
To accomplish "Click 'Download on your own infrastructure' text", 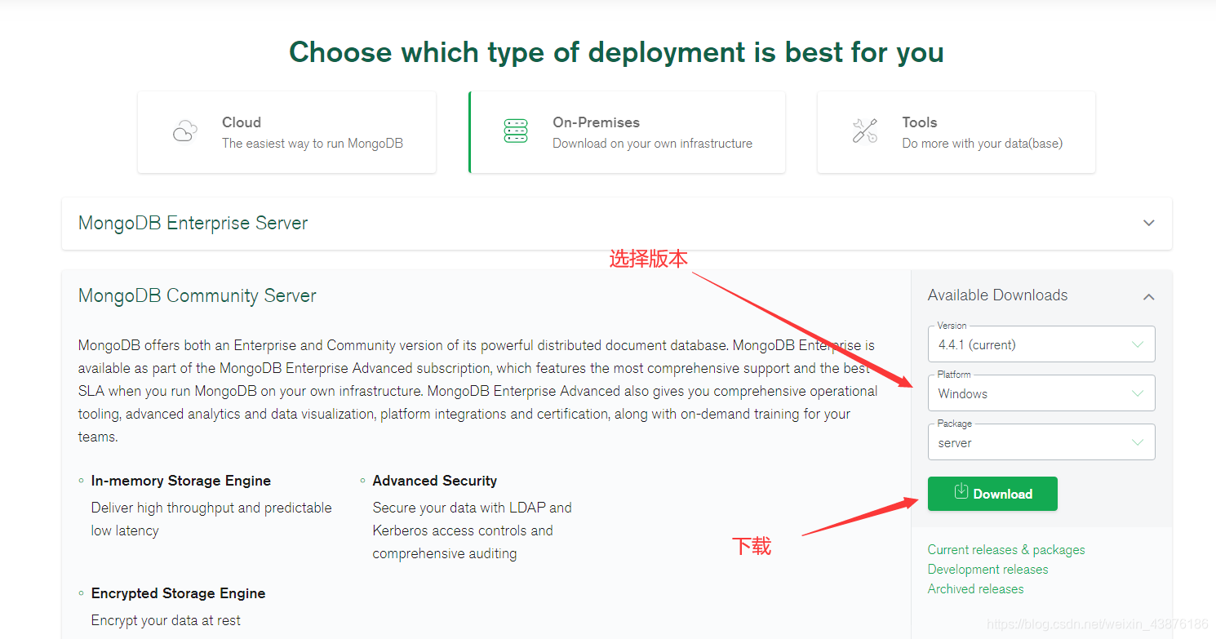I will (653, 144).
